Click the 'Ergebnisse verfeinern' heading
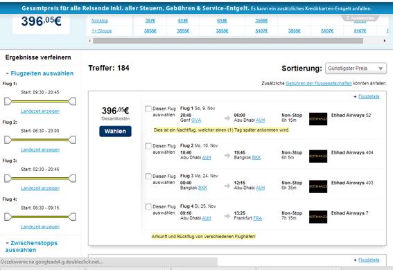The height and width of the screenshot is (270, 393). [x=38, y=57]
